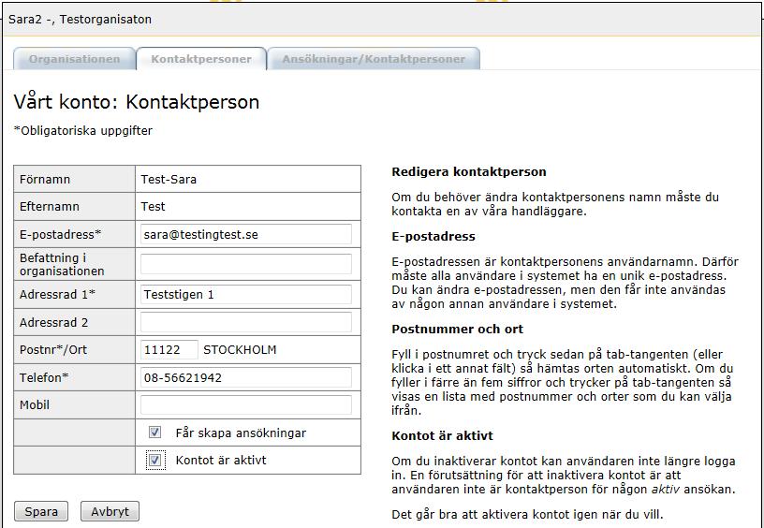This screenshot has width=764, height=528.
Task: Click the Postnr field containing 11122
Action: click(x=169, y=350)
